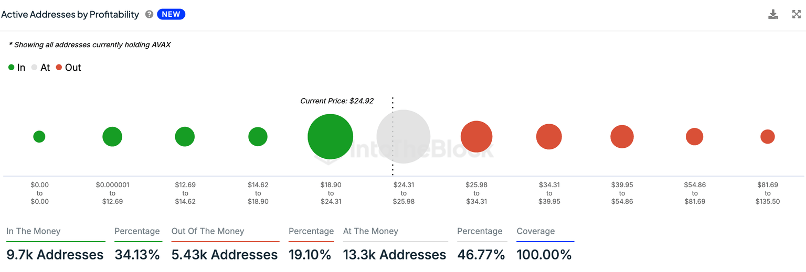Select the gray $24.31 to $25.98 bubble
The width and height of the screenshot is (806, 272).
[x=404, y=136]
